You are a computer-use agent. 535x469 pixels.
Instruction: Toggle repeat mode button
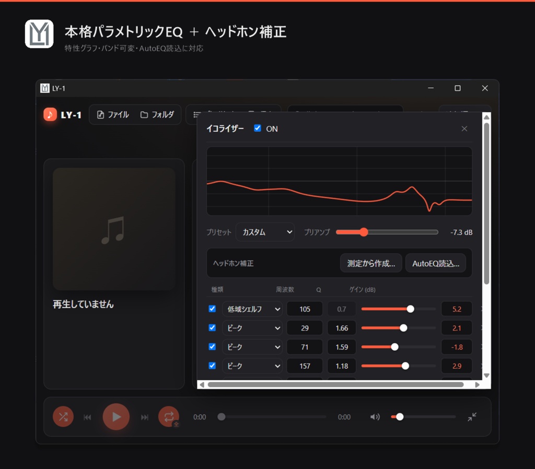tap(169, 416)
